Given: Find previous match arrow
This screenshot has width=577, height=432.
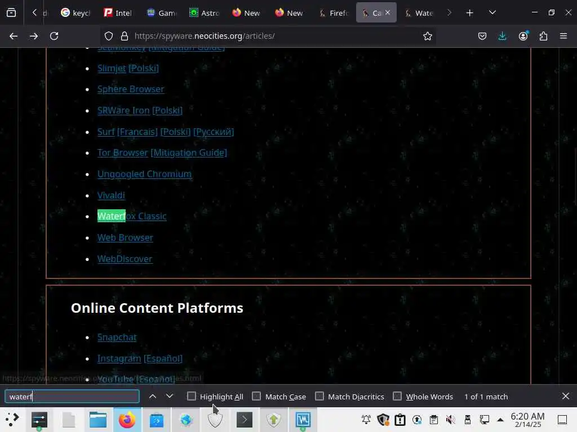Looking at the screenshot, I should 153,397.
